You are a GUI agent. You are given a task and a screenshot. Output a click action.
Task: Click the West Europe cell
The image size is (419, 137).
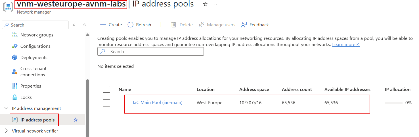pos(209,103)
